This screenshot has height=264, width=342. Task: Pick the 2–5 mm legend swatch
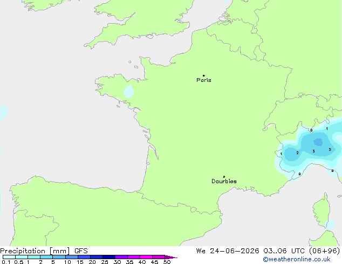point(46,257)
